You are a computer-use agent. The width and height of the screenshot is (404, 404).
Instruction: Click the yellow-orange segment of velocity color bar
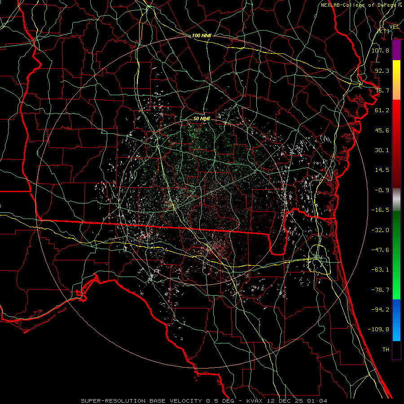click(x=396, y=80)
